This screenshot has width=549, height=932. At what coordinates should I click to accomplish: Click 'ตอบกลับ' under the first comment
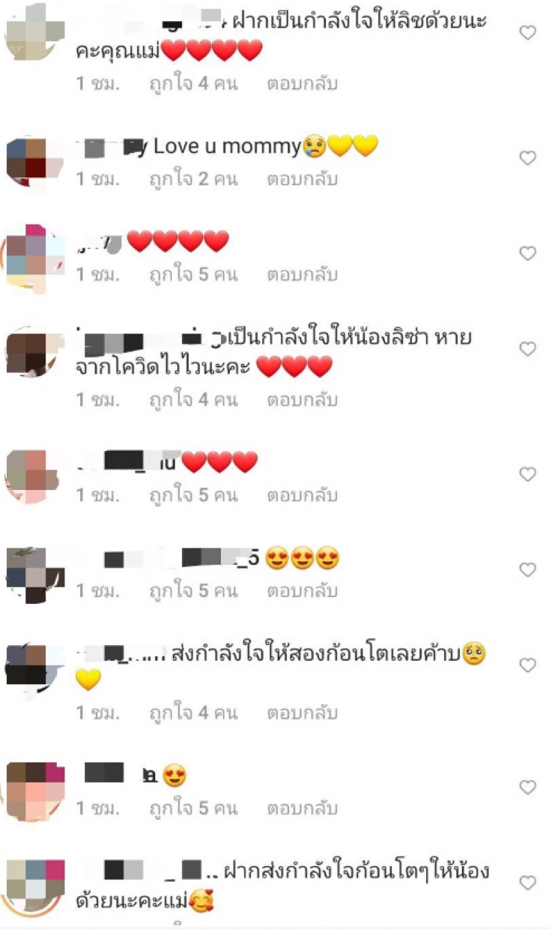tap(303, 84)
